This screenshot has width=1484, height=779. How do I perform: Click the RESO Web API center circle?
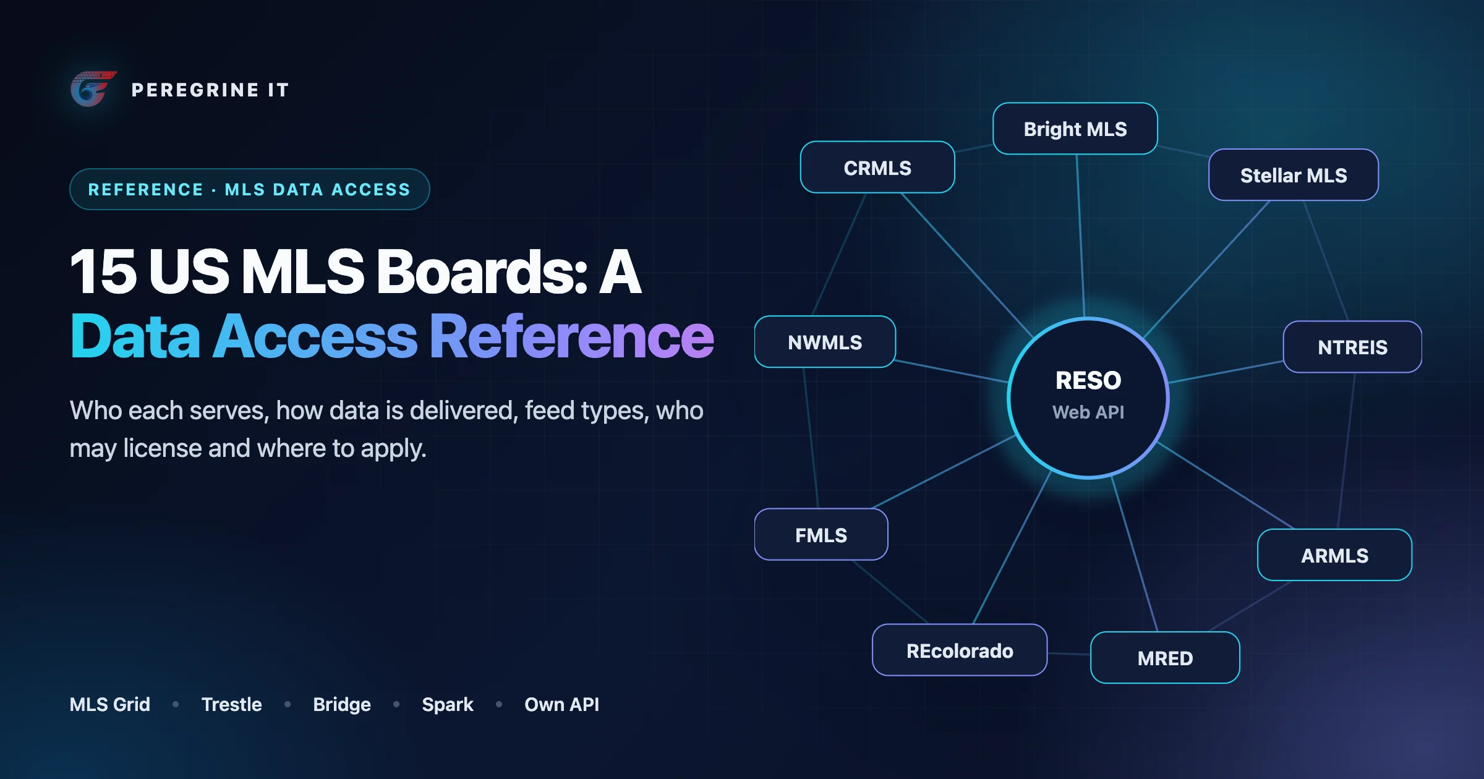pos(1088,398)
